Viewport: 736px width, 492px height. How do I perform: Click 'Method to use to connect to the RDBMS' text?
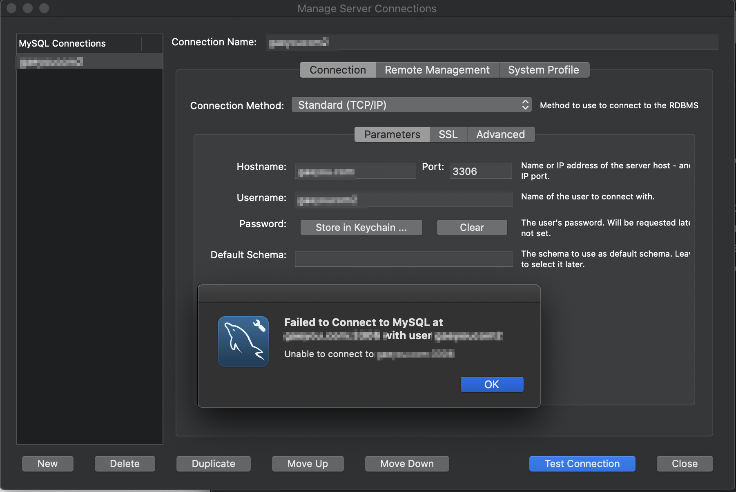[619, 105]
